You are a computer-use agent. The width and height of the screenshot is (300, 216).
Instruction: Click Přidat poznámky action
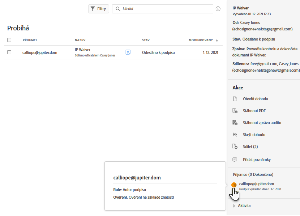(257, 160)
